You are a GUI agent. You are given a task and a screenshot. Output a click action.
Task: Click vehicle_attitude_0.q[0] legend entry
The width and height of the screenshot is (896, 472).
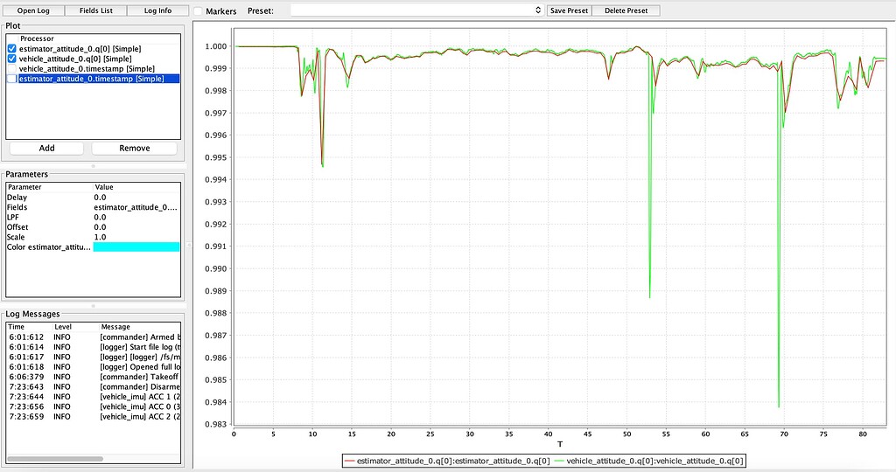649,462
